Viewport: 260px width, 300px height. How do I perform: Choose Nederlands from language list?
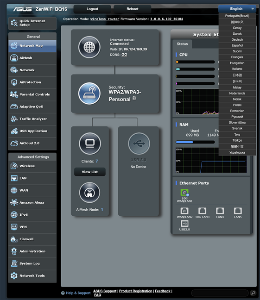click(x=237, y=93)
